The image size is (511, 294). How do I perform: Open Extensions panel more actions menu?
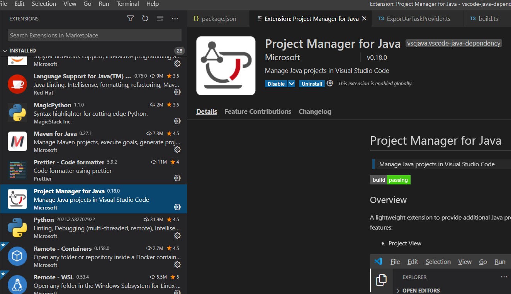[175, 19]
